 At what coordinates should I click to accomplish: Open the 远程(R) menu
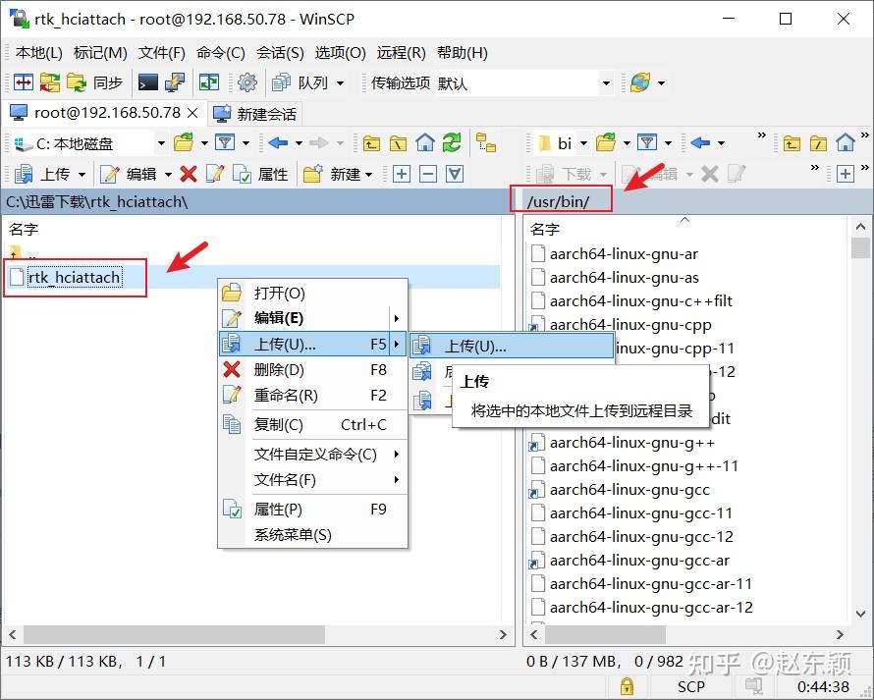coord(401,52)
